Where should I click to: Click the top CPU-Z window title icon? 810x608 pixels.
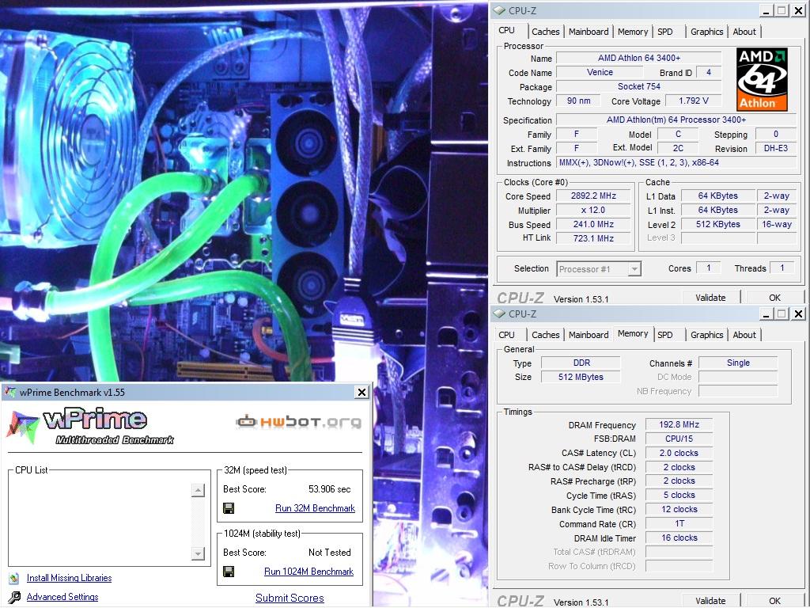point(499,10)
